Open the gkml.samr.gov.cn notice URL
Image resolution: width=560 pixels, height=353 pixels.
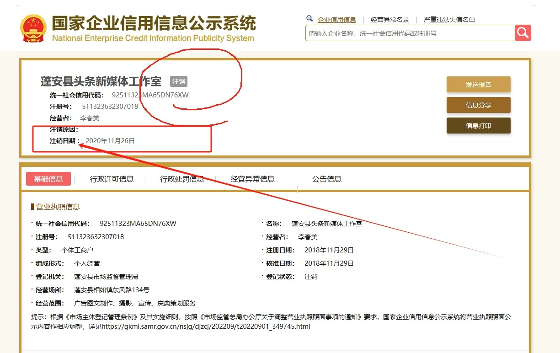205,326
